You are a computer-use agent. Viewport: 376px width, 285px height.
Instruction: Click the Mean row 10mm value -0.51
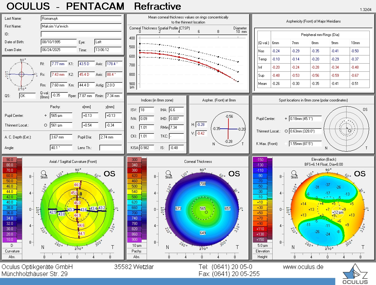[x=354, y=84]
